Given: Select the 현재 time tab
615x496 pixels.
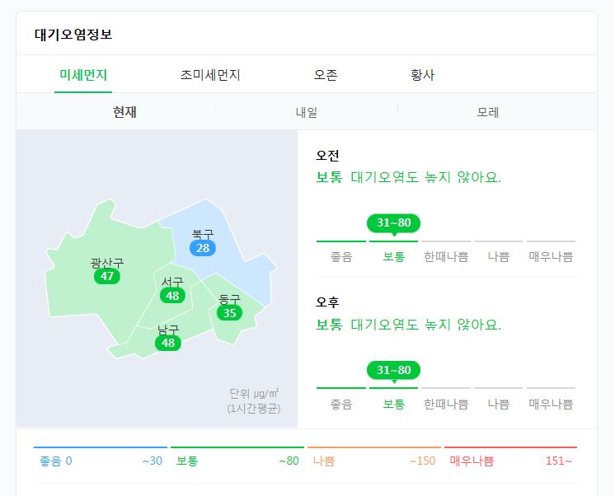Looking at the screenshot, I should tap(124, 112).
